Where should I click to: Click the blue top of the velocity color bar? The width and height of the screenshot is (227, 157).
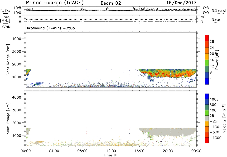[207, 96]
